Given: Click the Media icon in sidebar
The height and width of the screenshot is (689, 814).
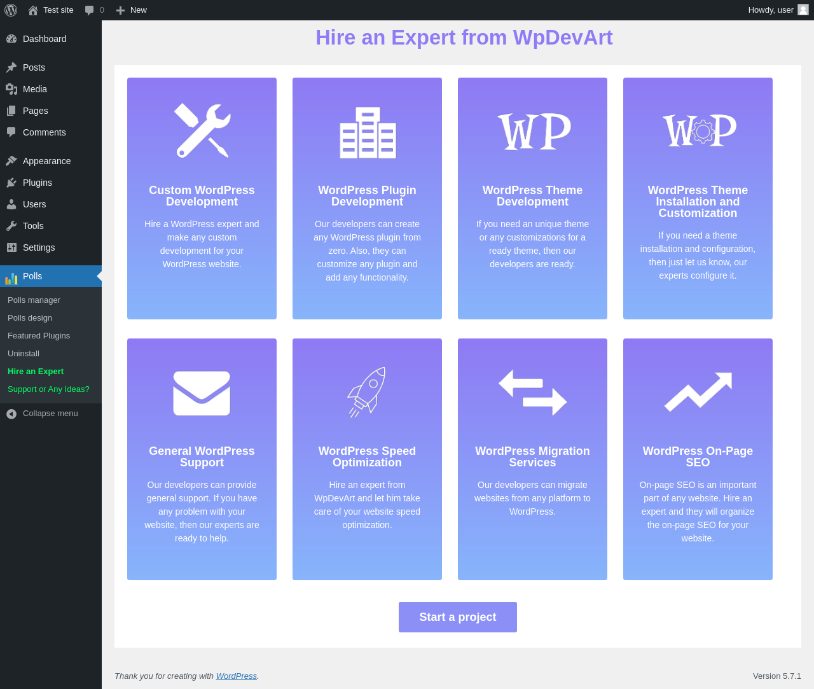Looking at the screenshot, I should pyautogui.click(x=11, y=89).
